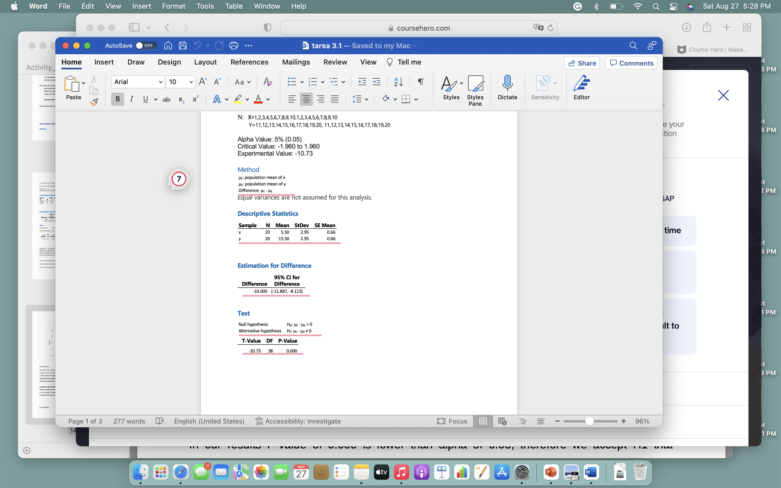Switch to the References ribbon tab
The height and width of the screenshot is (488, 781).
[x=249, y=62]
